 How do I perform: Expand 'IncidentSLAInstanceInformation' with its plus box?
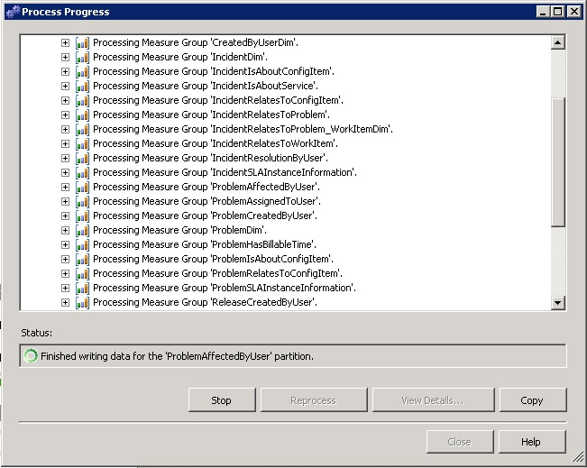coord(65,172)
